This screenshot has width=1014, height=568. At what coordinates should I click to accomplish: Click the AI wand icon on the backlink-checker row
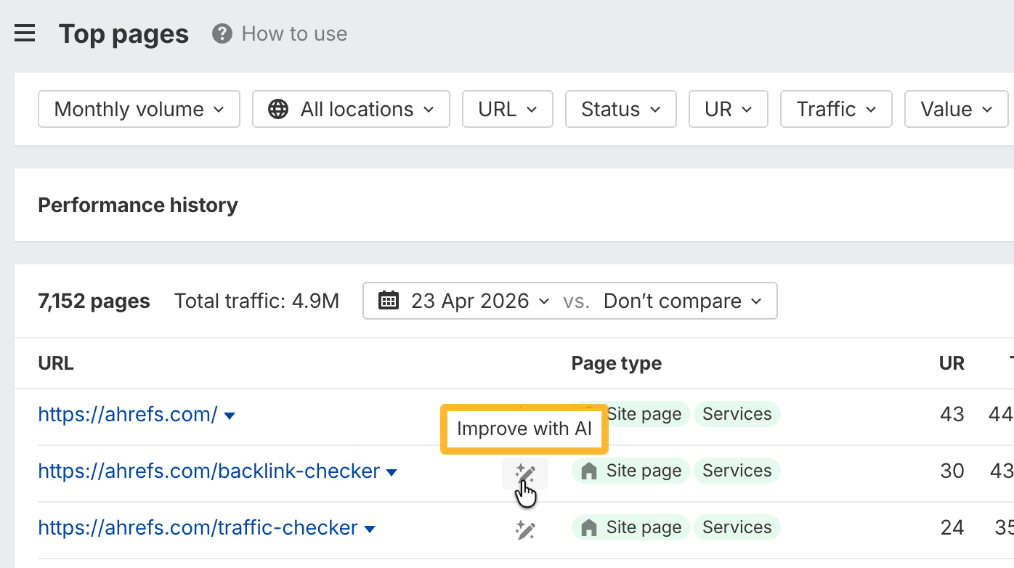(x=525, y=473)
